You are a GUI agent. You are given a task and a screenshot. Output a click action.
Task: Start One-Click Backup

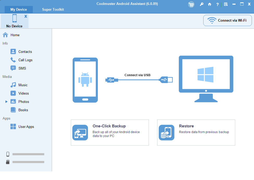(110, 132)
